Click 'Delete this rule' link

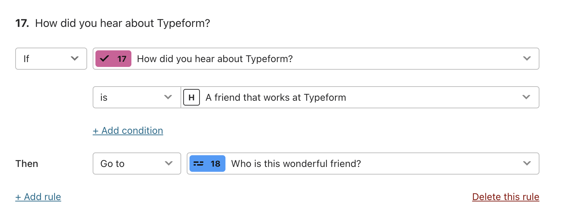pyautogui.click(x=506, y=197)
